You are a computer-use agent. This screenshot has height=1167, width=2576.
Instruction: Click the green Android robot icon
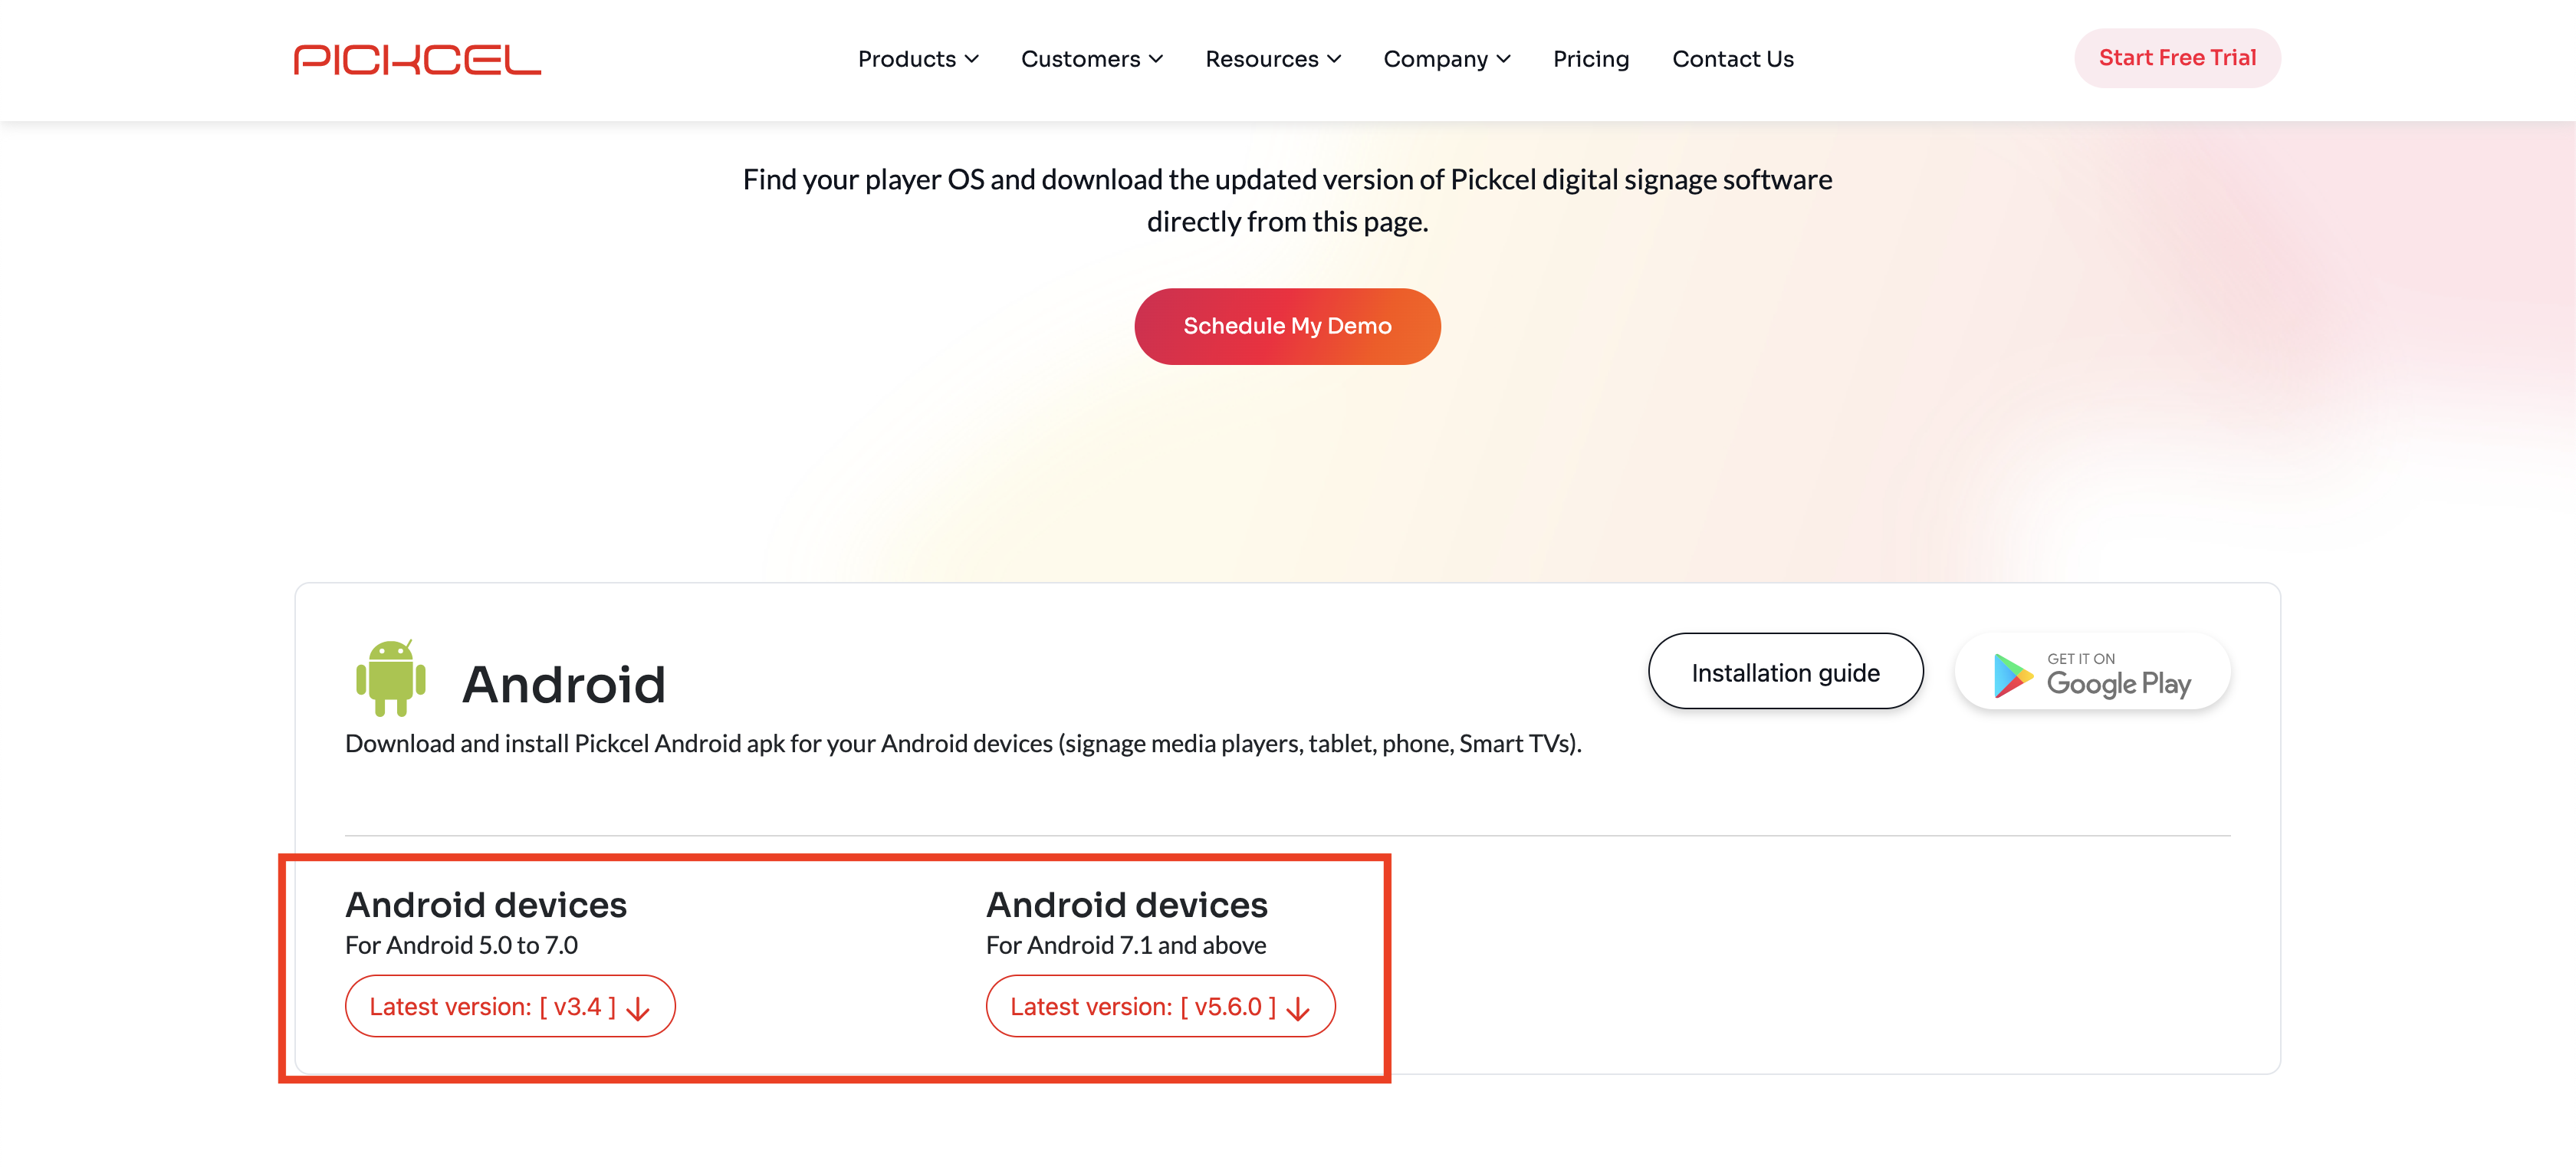click(x=391, y=678)
